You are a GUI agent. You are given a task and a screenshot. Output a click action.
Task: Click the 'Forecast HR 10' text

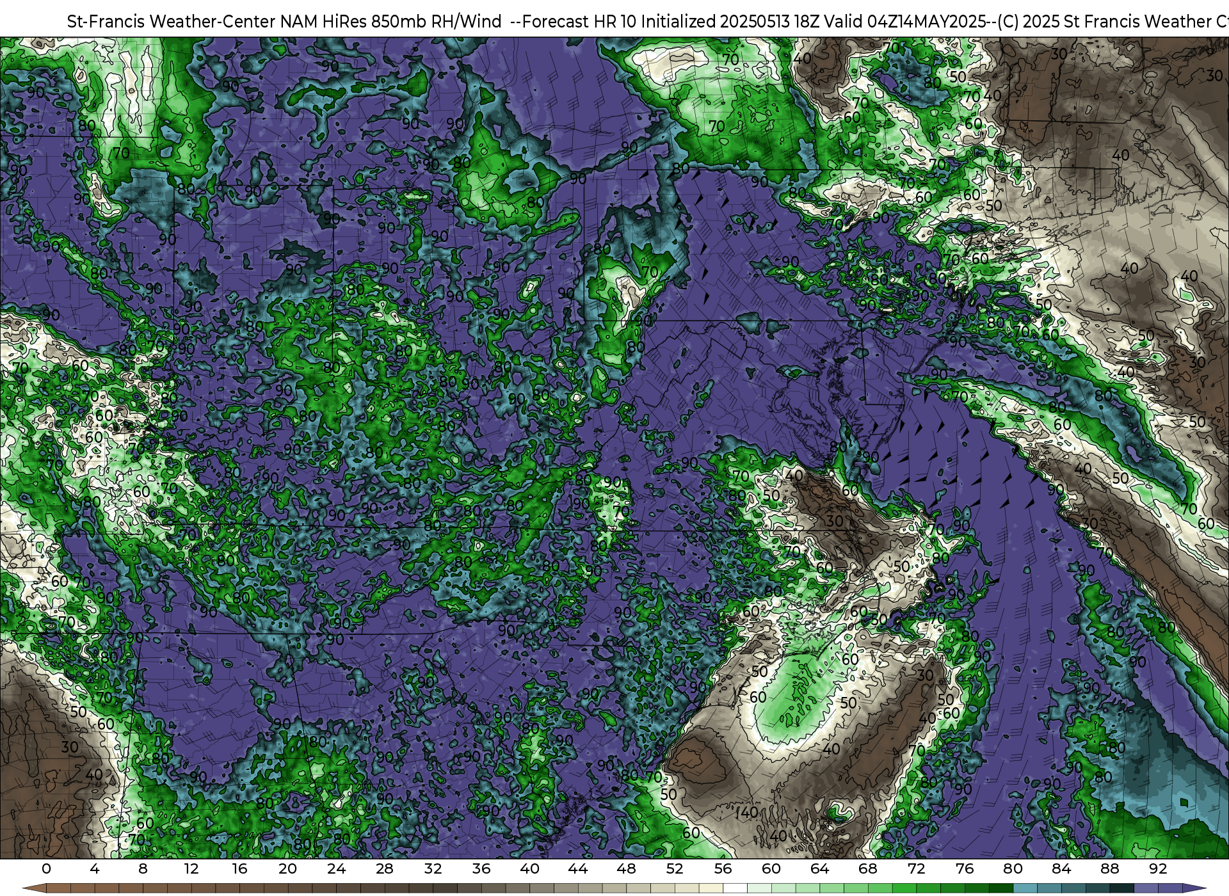[x=579, y=22]
